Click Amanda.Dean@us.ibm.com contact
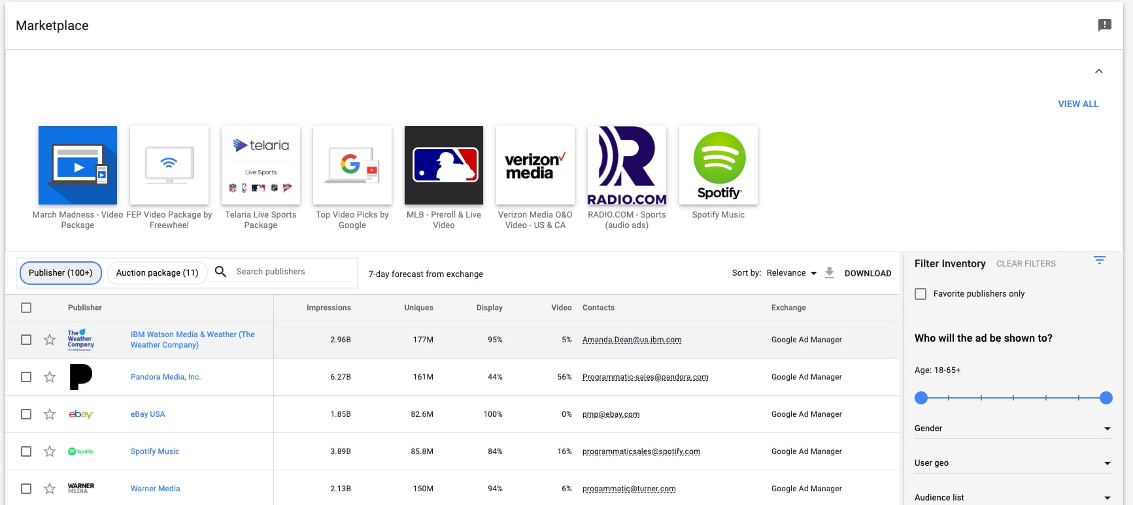This screenshot has height=505, width=1133. [632, 340]
